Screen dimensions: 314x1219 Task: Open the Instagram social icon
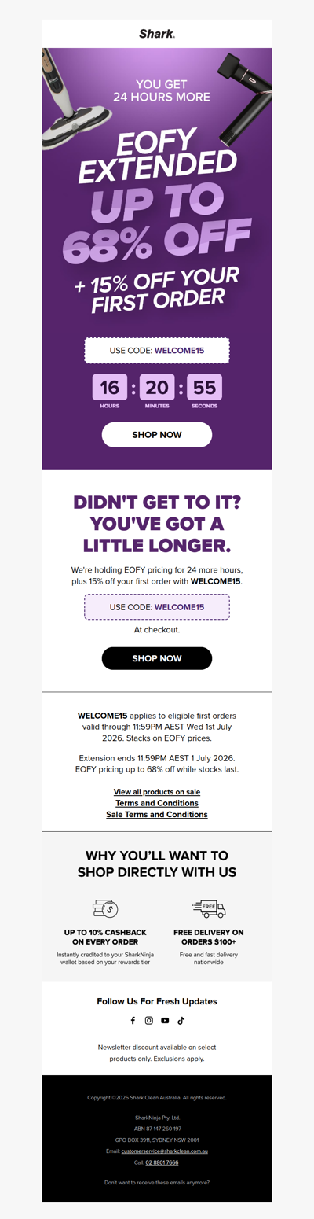click(x=149, y=1021)
